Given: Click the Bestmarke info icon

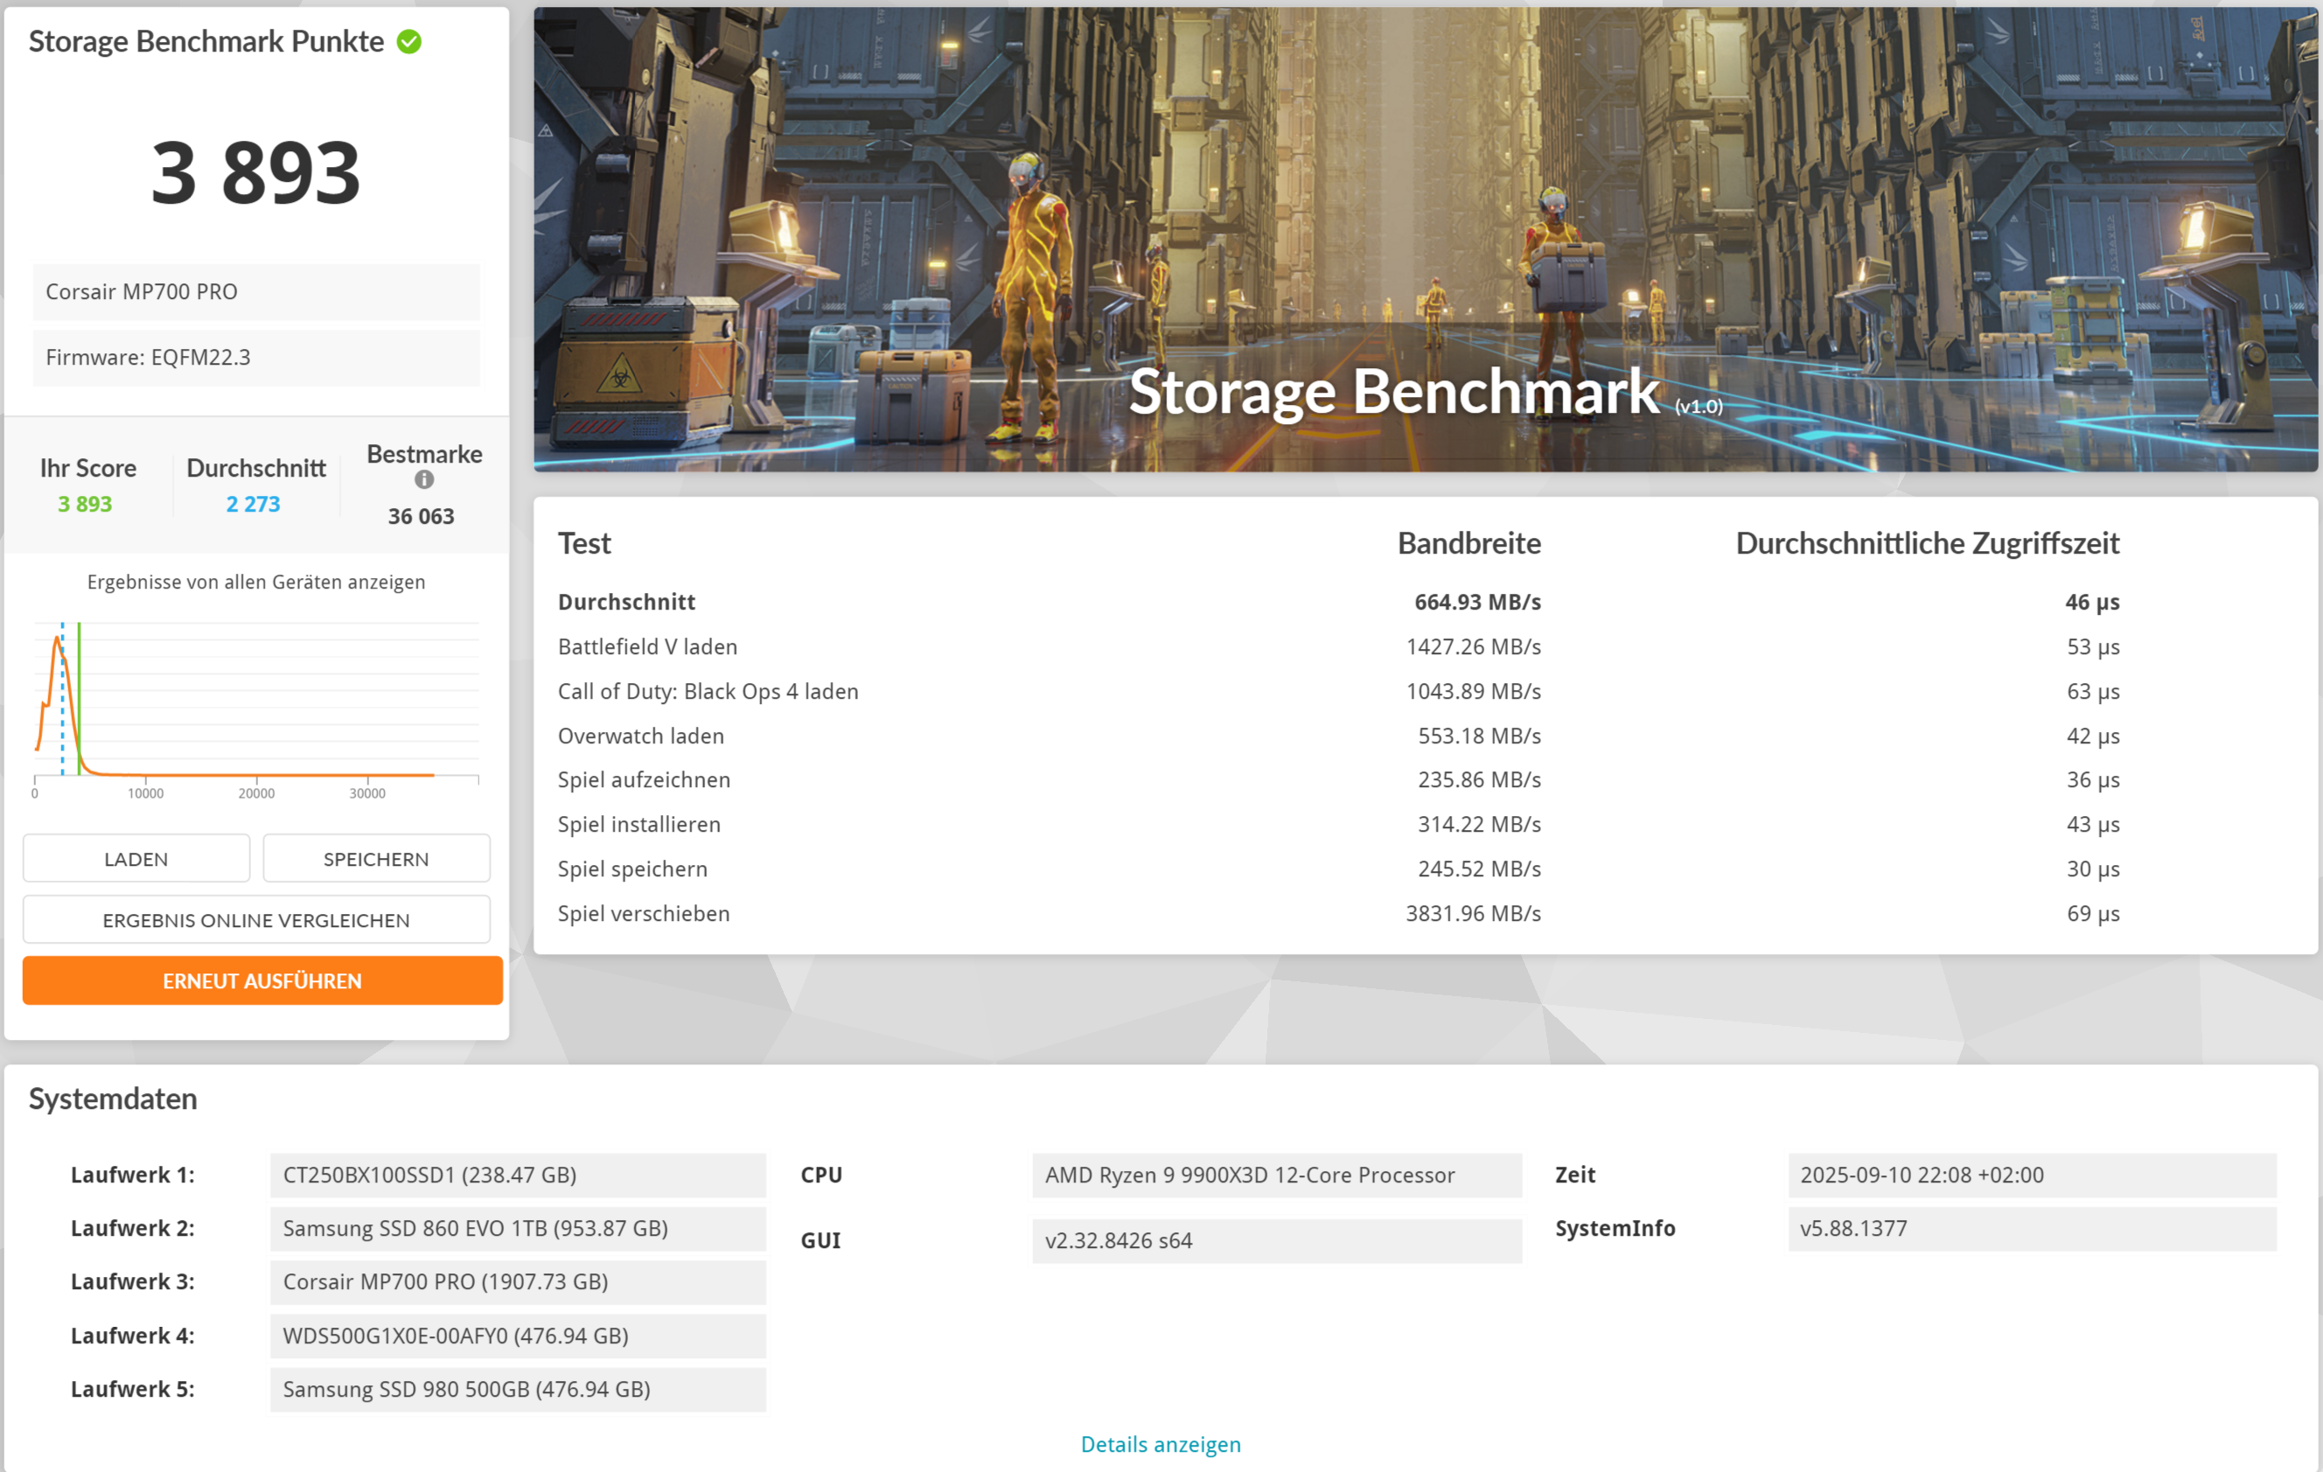Looking at the screenshot, I should pyautogui.click(x=424, y=479).
